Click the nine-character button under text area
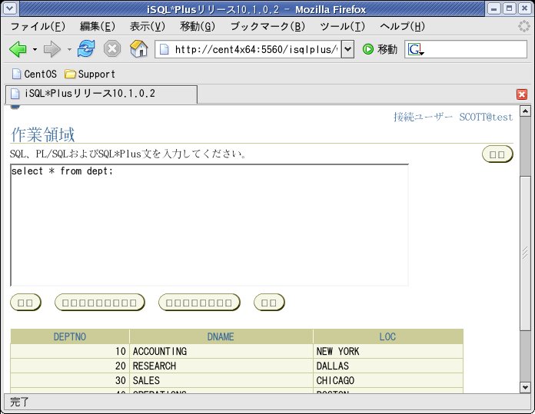The image size is (535, 414). [x=199, y=303]
